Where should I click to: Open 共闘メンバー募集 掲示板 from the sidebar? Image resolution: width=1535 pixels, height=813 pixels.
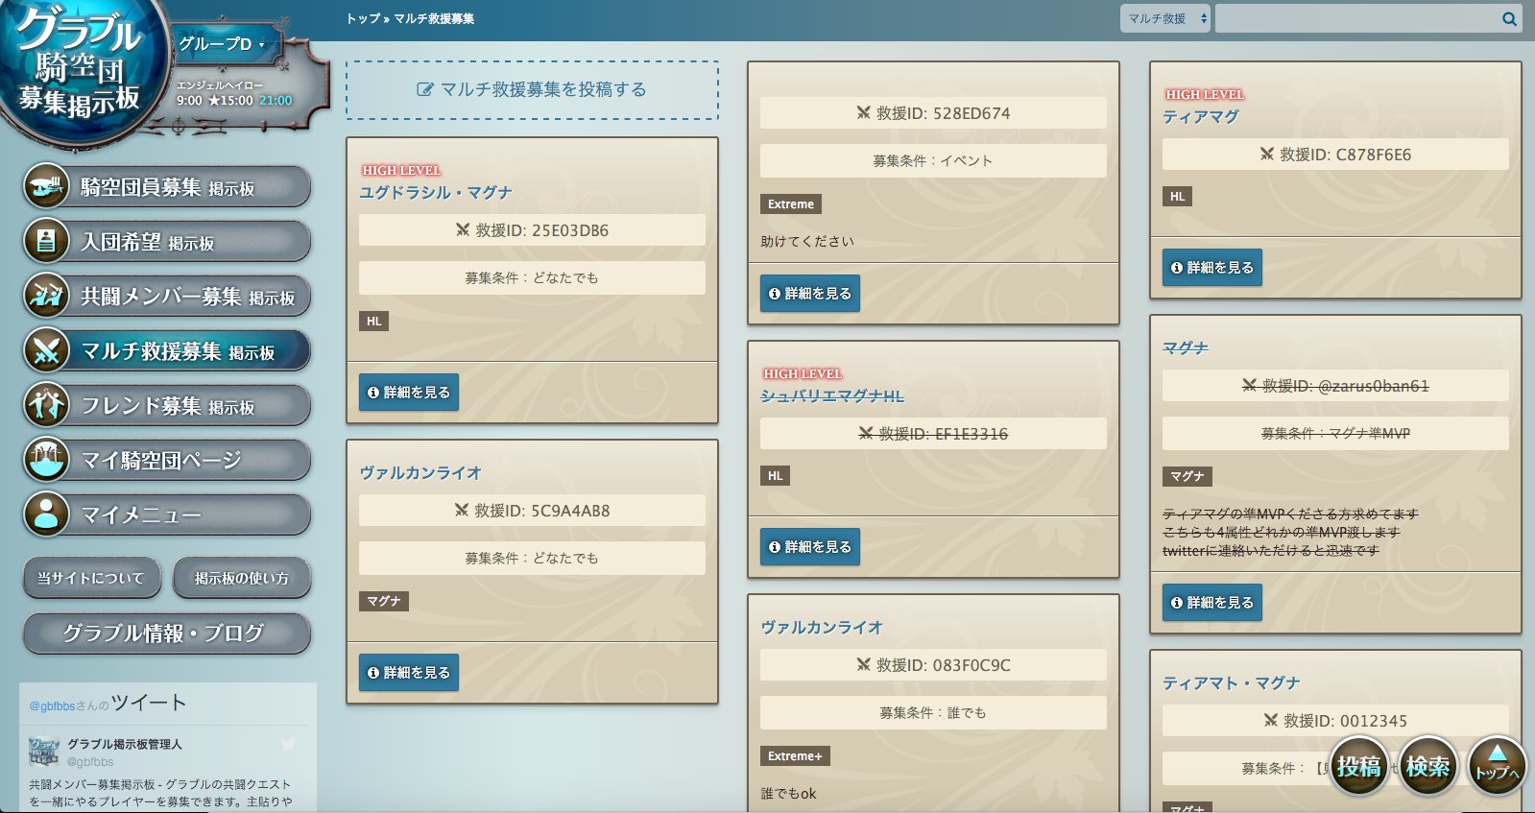pos(167,296)
